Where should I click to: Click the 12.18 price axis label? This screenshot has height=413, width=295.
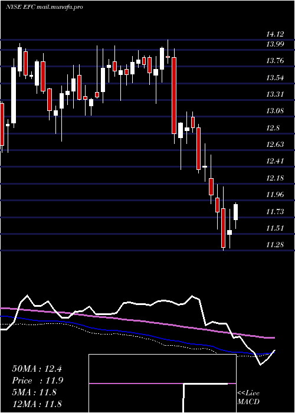[276, 178]
